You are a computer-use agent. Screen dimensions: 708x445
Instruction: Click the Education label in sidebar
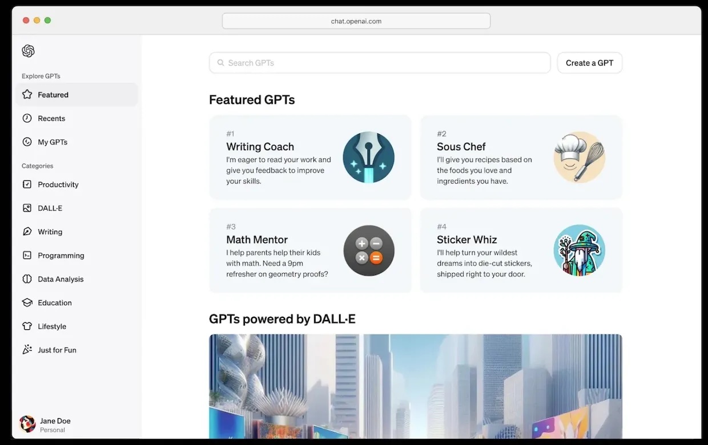coord(55,303)
